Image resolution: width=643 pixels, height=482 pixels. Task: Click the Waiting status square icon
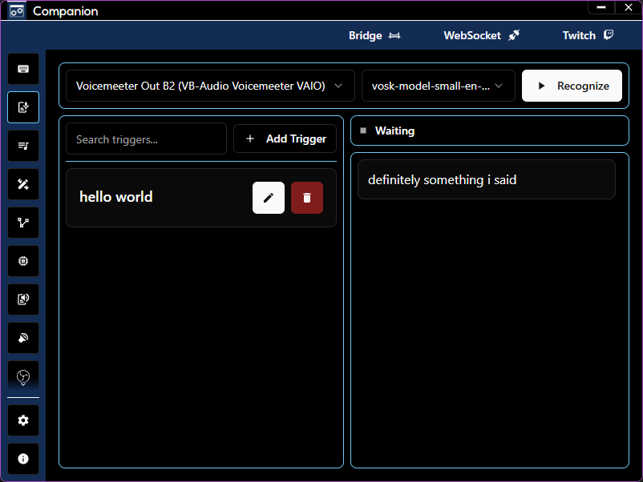tap(363, 131)
